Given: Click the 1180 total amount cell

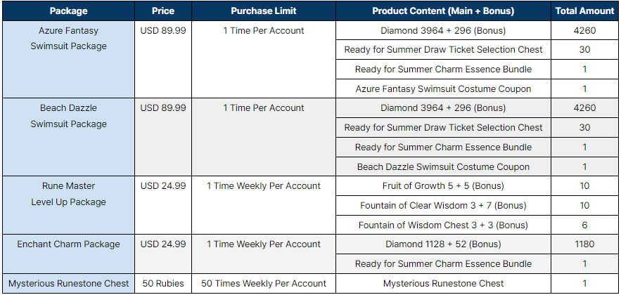Looking at the screenshot, I should [x=584, y=244].
